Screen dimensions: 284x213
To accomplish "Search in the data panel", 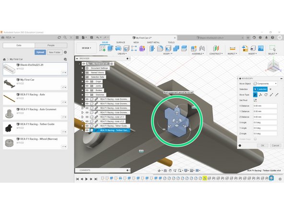I will (x=65, y=37).
